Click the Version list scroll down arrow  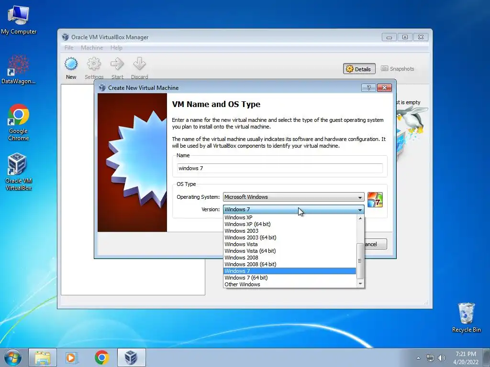(x=360, y=283)
